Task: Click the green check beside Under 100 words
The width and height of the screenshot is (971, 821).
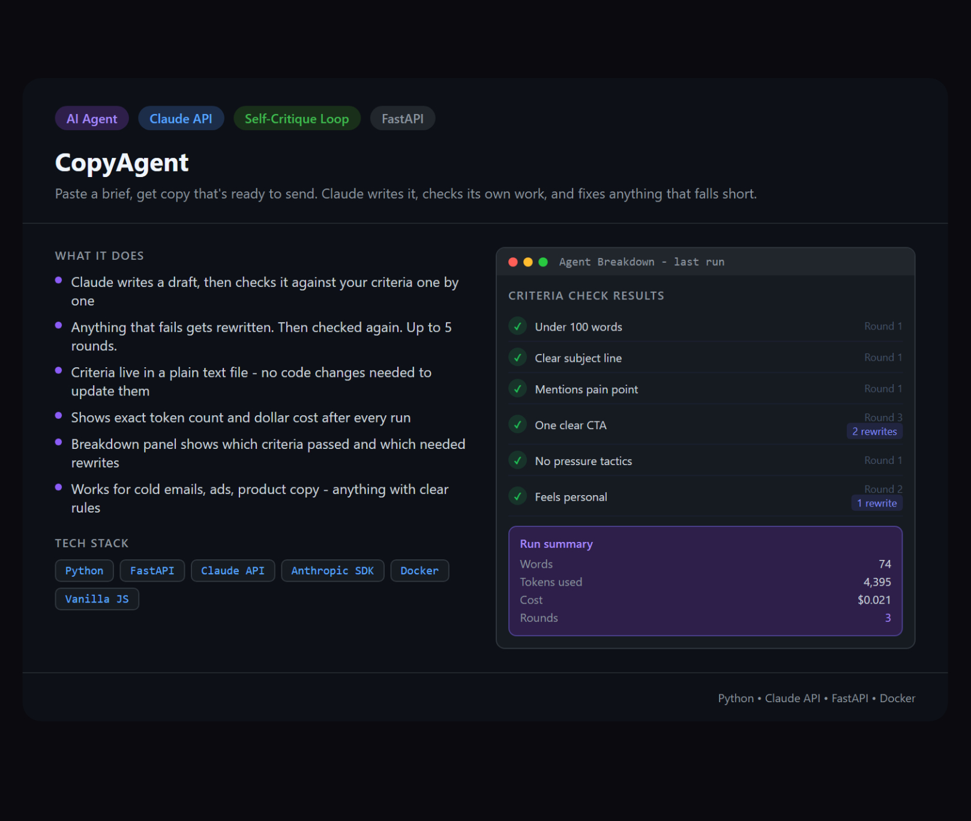Action: [x=517, y=326]
